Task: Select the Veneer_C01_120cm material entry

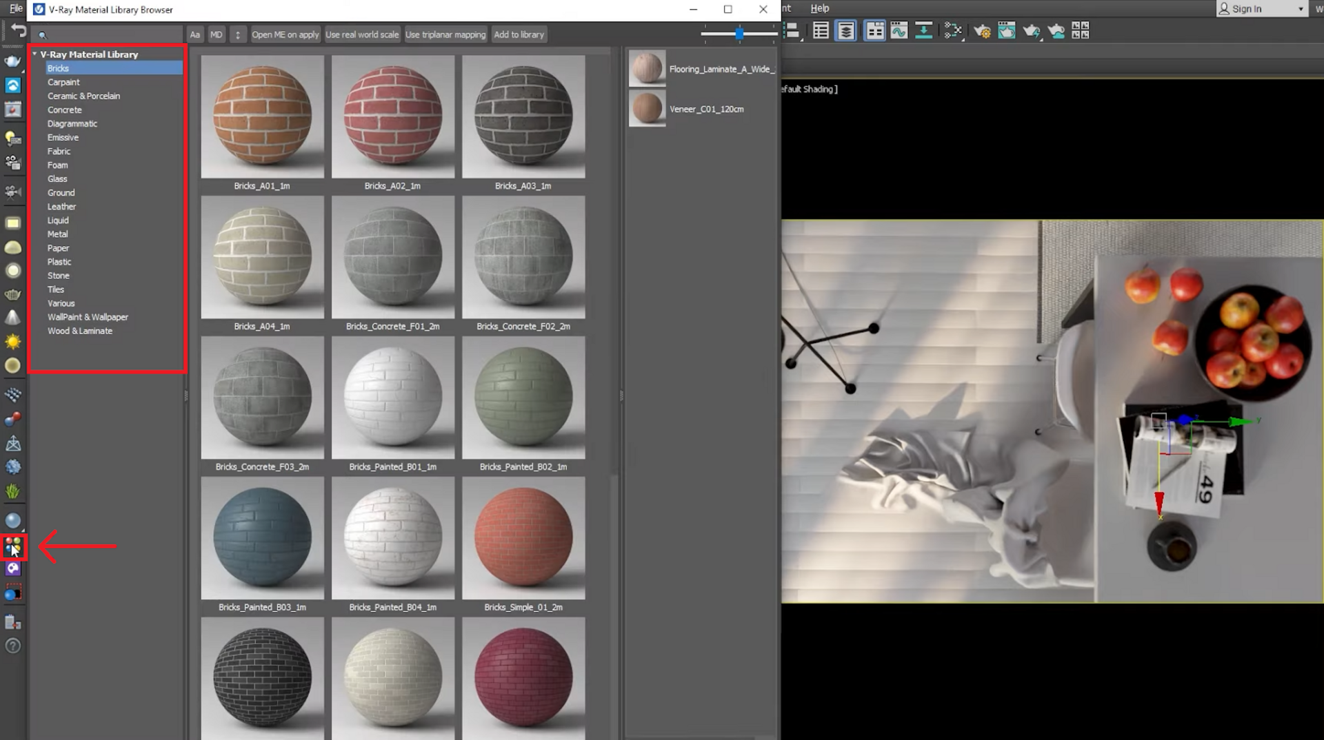Action: [687, 108]
